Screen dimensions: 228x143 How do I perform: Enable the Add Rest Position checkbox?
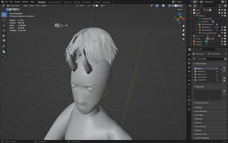tap(194, 103)
